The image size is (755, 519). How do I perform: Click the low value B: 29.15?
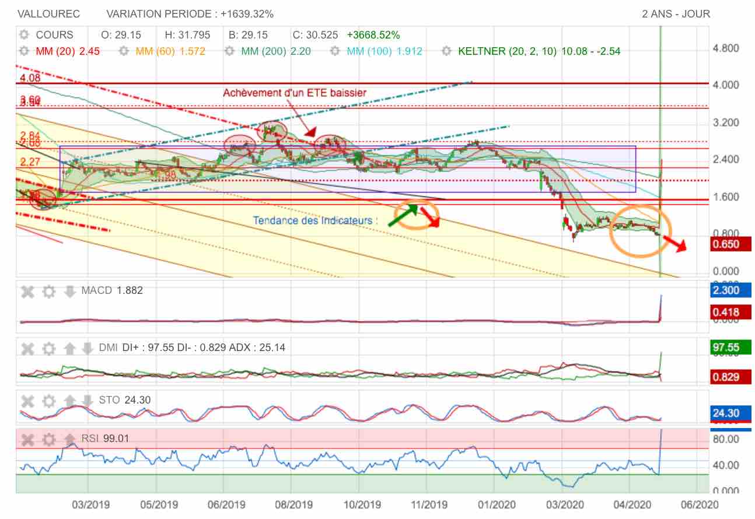click(249, 35)
